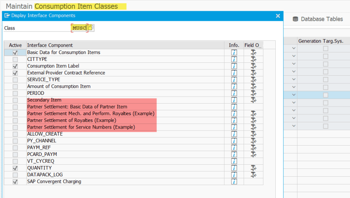Open value help next to Class field
The image size is (350, 198).
point(91,28)
